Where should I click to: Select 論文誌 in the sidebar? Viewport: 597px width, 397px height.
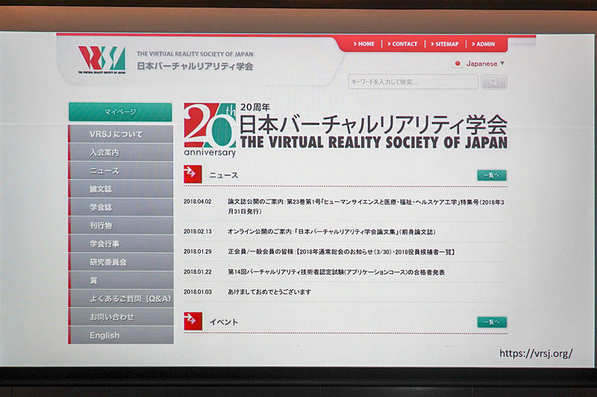[x=121, y=189]
